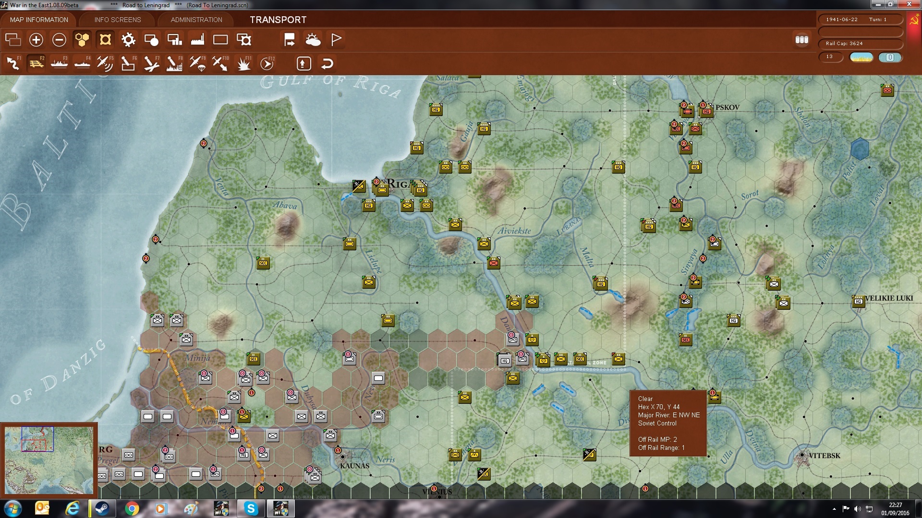This screenshot has height=518, width=922.
Task: Select the F11 explosion mode icon
Action: click(243, 63)
